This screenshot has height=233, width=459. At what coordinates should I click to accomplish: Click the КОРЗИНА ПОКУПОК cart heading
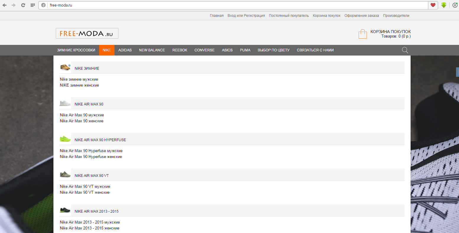pyautogui.click(x=391, y=32)
